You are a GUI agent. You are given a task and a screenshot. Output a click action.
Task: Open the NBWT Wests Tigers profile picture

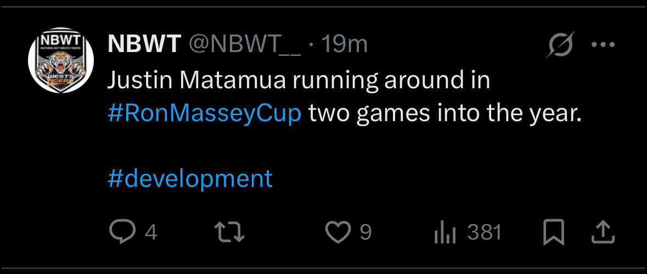61,60
